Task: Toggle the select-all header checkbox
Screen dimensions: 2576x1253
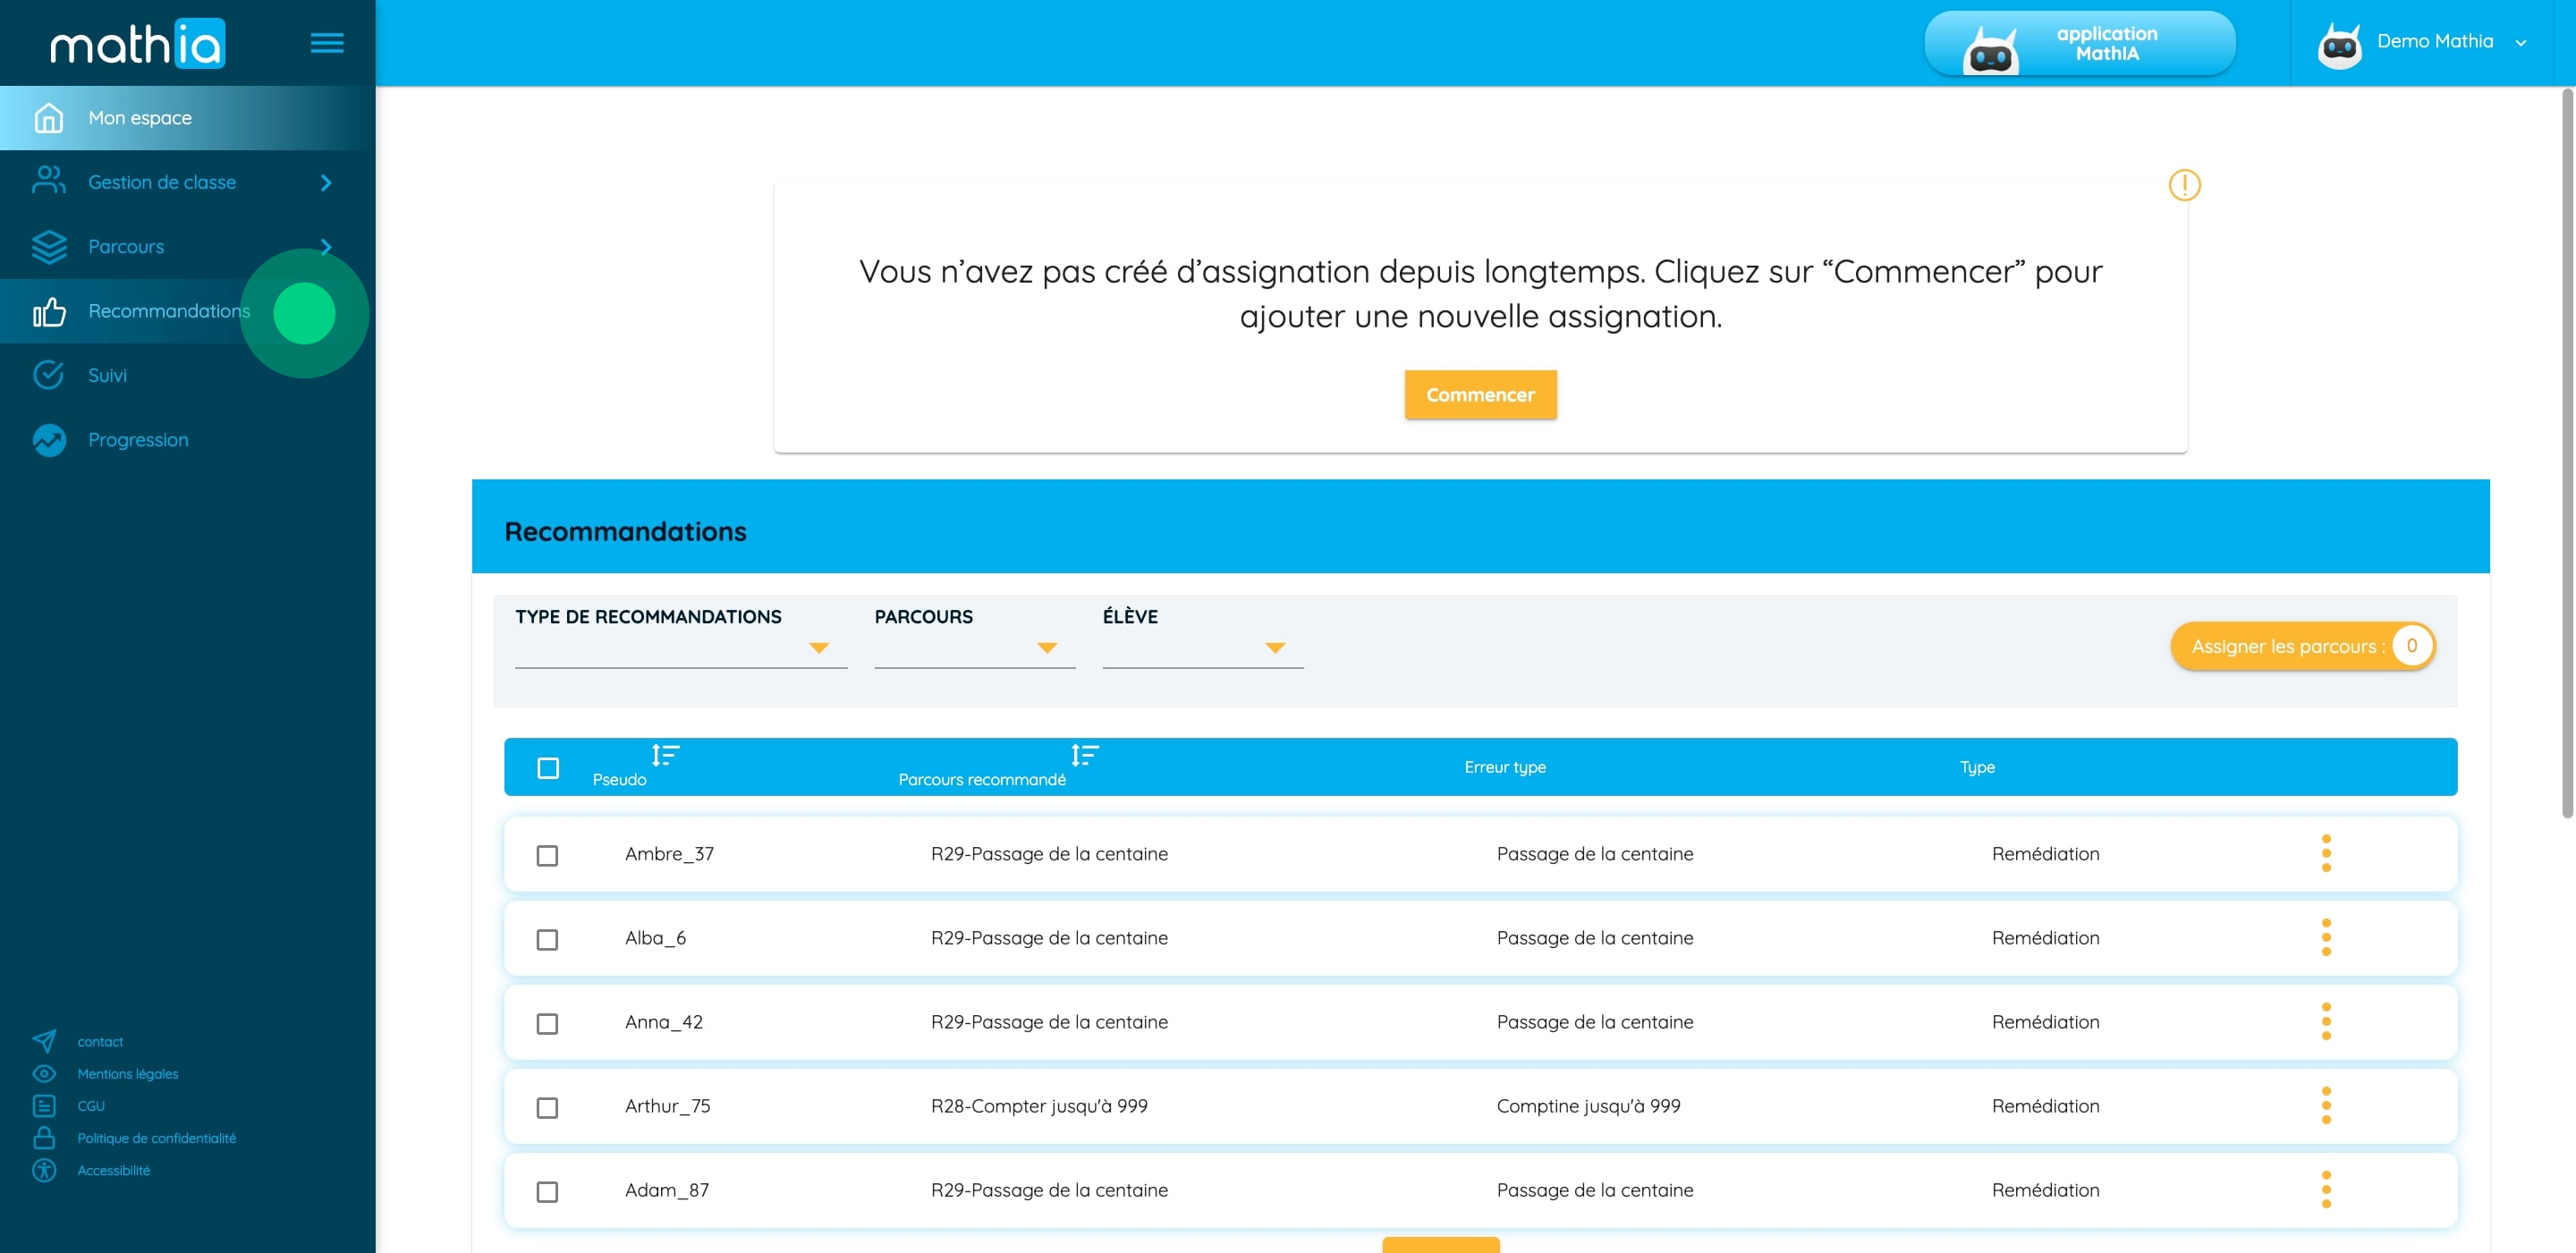Action: 548,768
